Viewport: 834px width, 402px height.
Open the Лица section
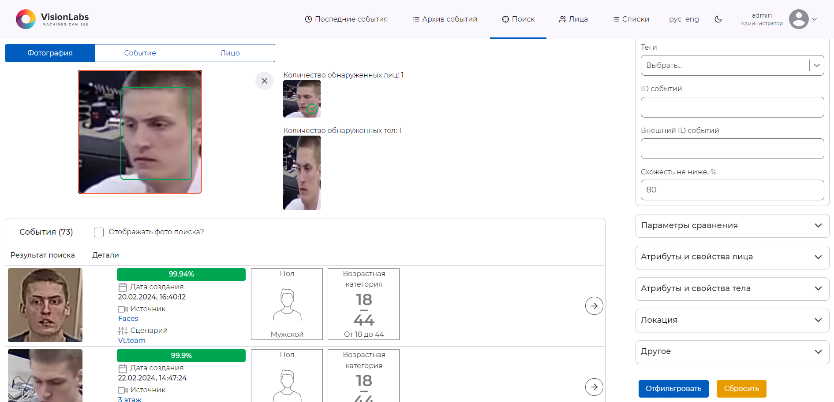coord(573,19)
